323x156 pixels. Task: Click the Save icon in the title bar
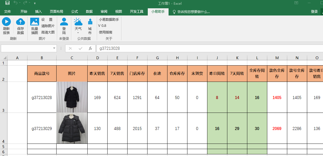7,3
